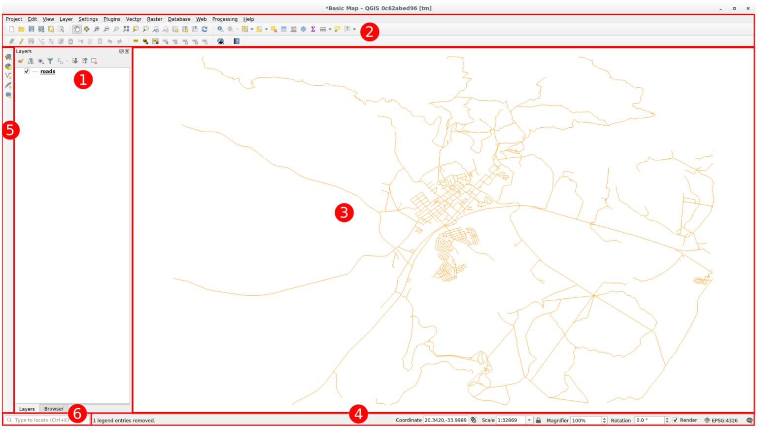The image size is (757, 427).
Task: Toggle the scale lock padlock
Action: pos(538,420)
